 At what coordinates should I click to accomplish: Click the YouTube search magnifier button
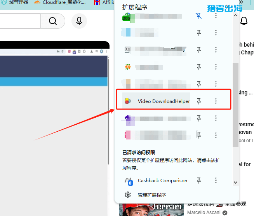[53, 21]
